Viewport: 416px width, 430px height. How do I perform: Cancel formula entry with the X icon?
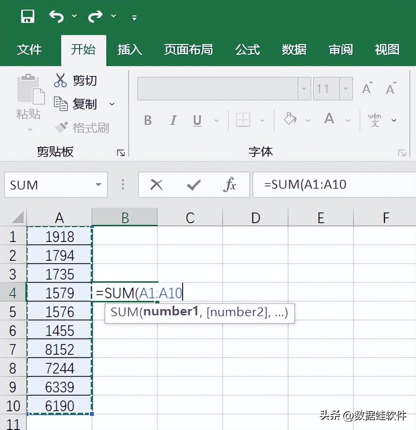pos(156,185)
